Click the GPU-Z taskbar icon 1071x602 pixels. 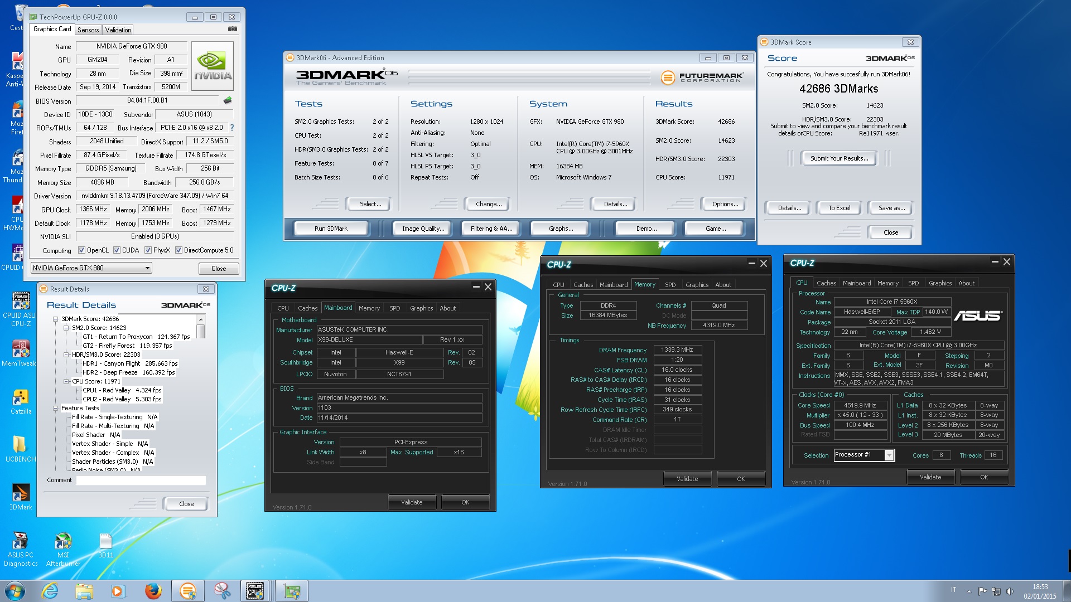(x=291, y=591)
